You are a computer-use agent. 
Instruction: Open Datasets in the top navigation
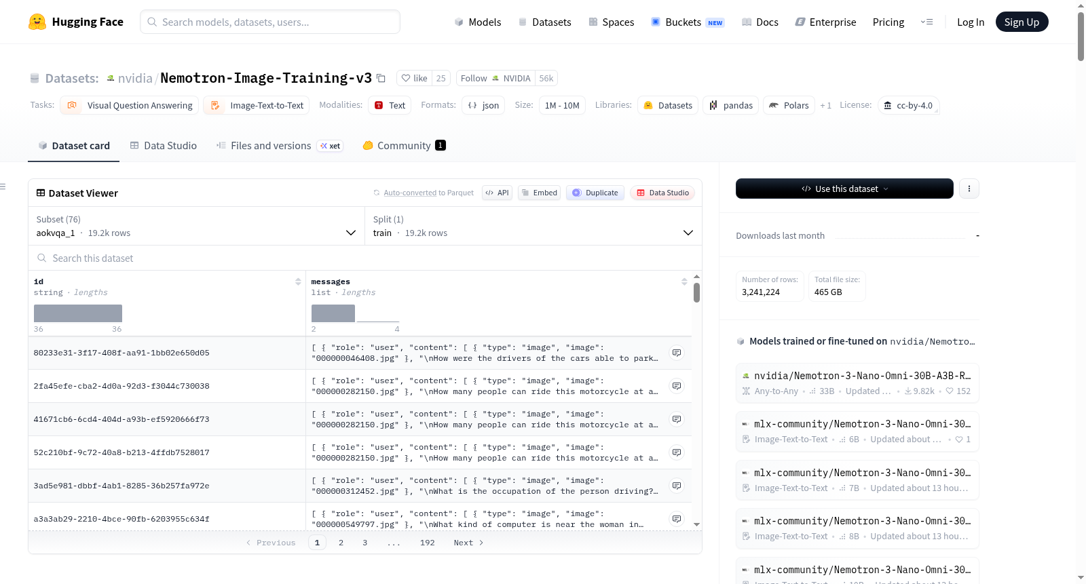click(544, 22)
